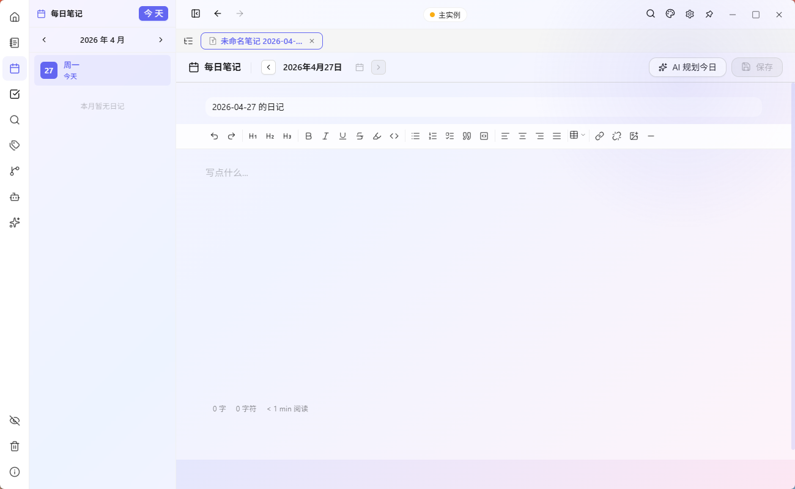Open the AI assistant sidebar icon
Screen dimensions: 795x489
[15, 222]
